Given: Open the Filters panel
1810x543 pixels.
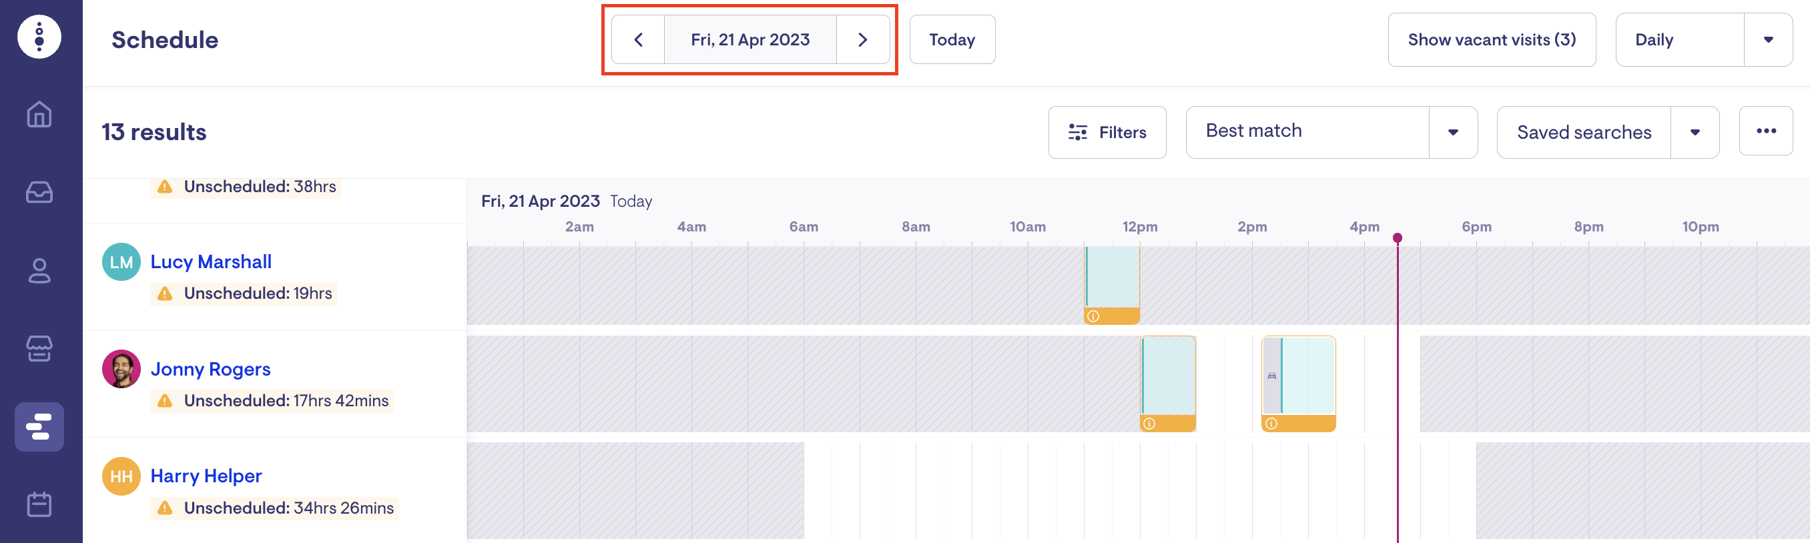Looking at the screenshot, I should point(1107,132).
